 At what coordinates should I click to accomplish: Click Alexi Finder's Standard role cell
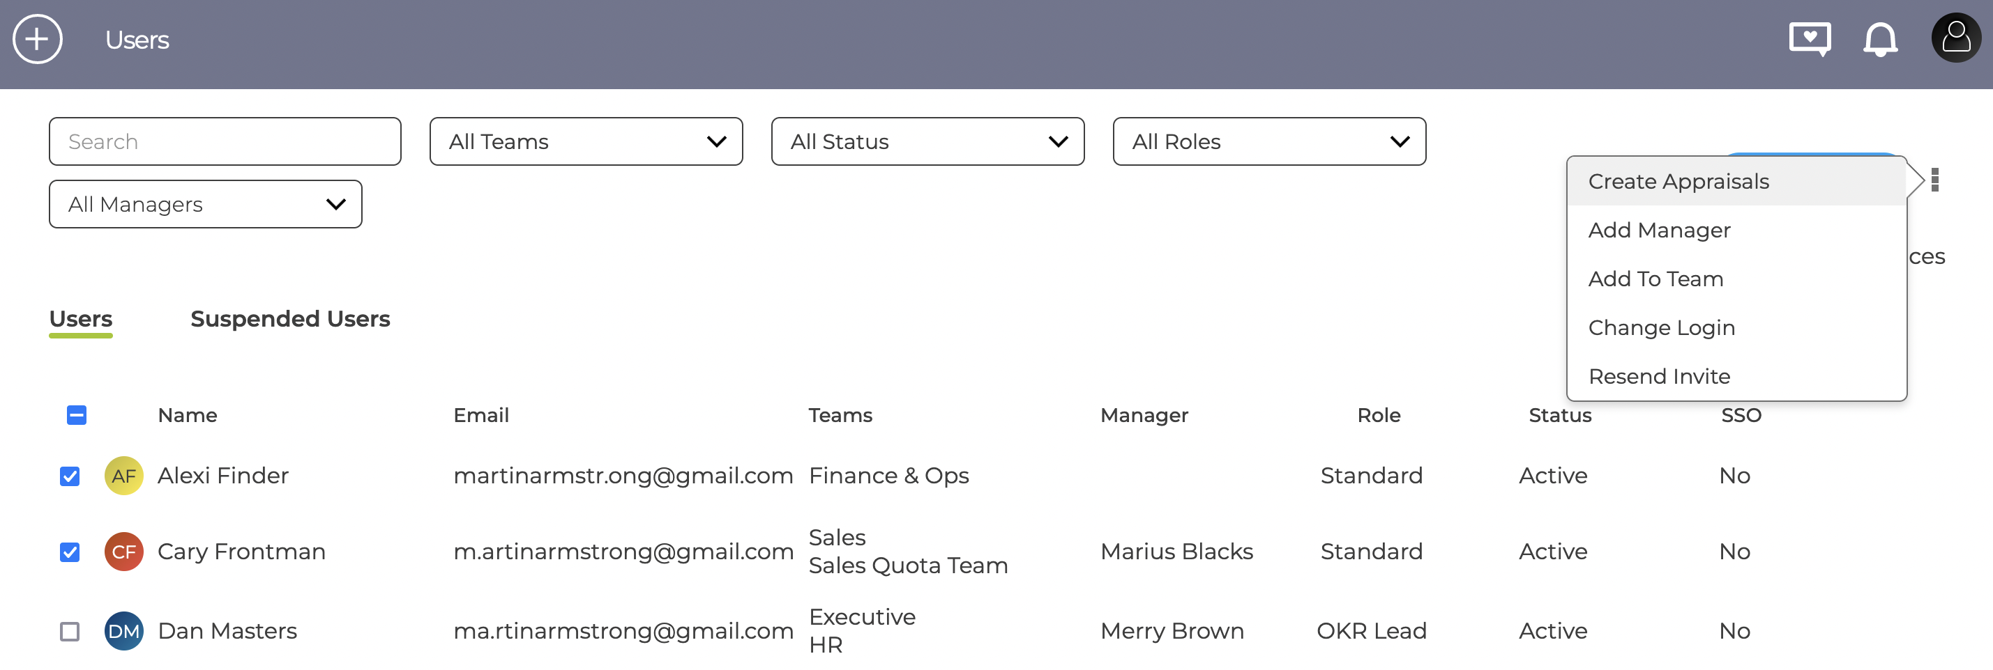pyautogui.click(x=1372, y=476)
